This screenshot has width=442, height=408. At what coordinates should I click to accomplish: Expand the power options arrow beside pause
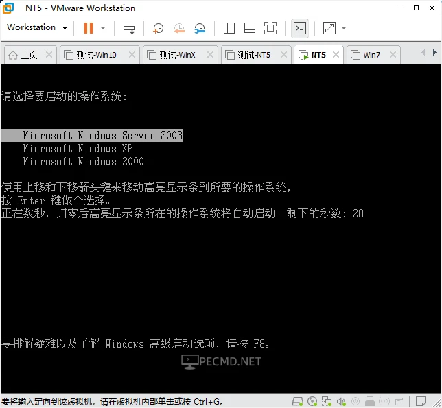tap(103, 28)
